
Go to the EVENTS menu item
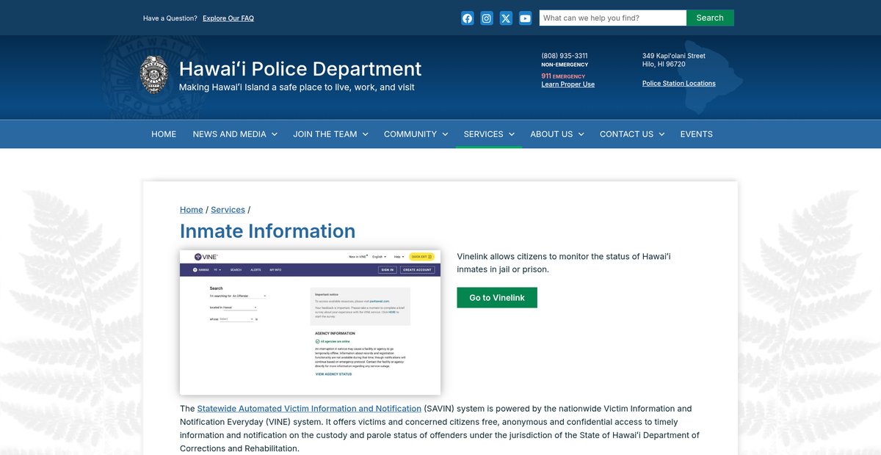(696, 134)
